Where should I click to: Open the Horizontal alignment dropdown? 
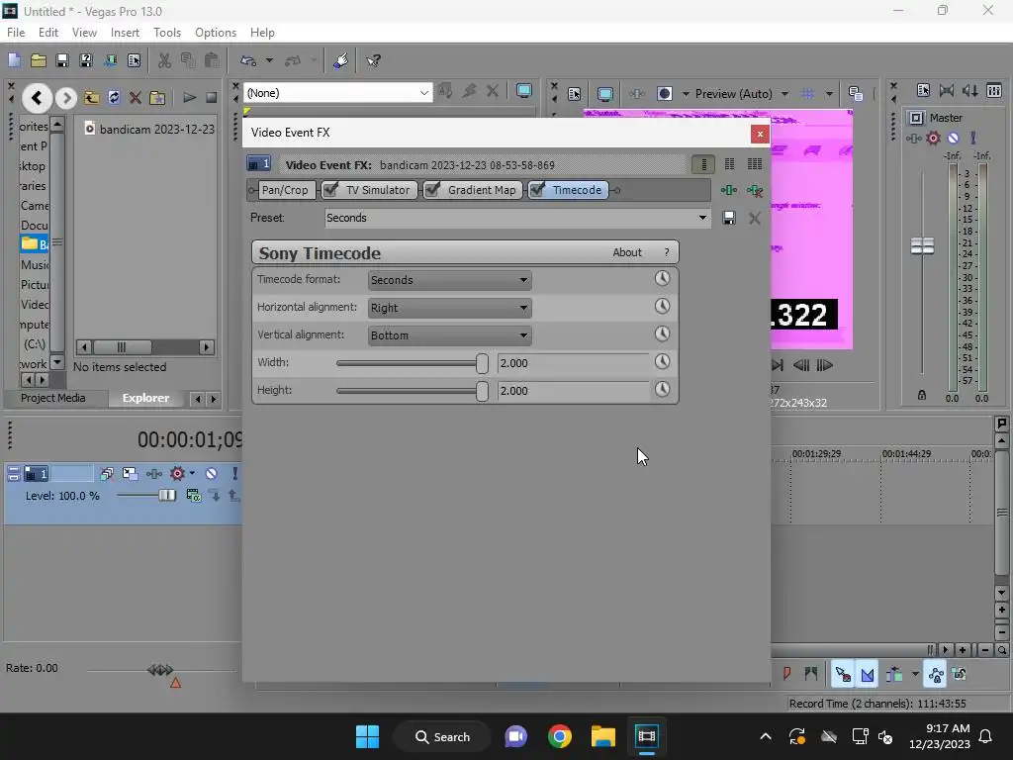[x=450, y=308]
